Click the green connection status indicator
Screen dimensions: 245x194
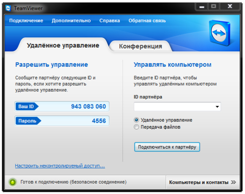13,182
